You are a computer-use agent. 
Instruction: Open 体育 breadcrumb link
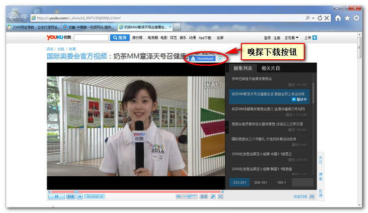coord(72,49)
